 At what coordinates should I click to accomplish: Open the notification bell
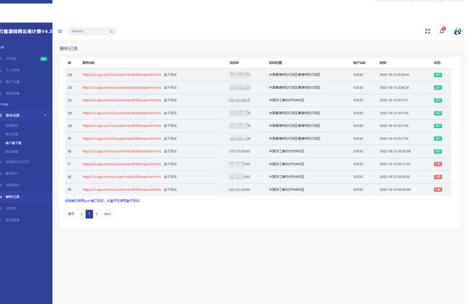(x=441, y=31)
